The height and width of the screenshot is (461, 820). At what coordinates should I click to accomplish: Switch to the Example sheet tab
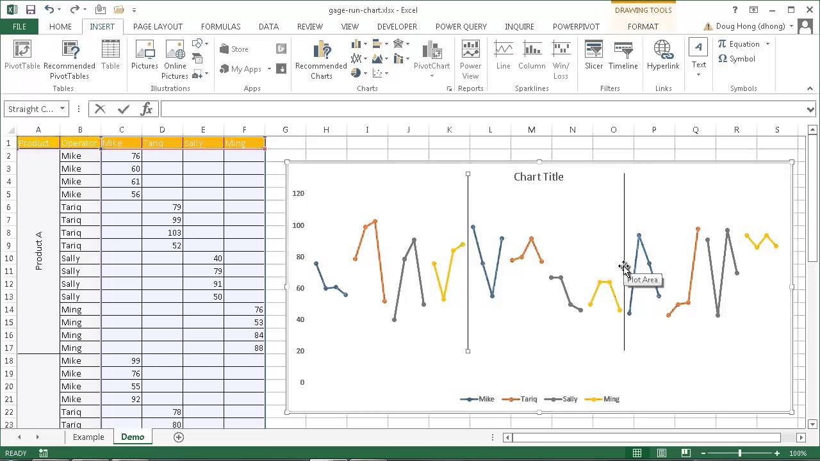coord(88,437)
